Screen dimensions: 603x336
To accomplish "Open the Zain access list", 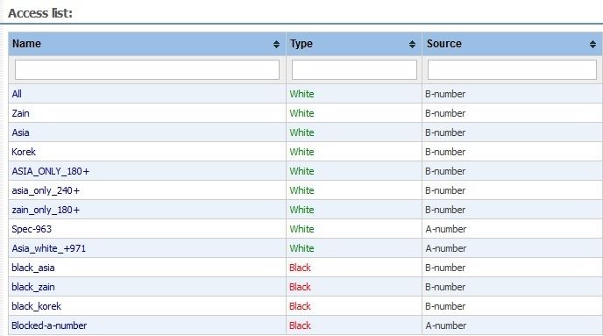I will point(20,113).
